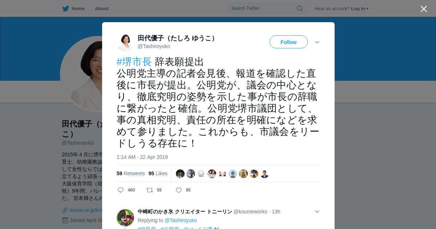This screenshot has height=229, width=436.
Task: Click the Twitter bird Home icon
Action: pyautogui.click(x=65, y=9)
